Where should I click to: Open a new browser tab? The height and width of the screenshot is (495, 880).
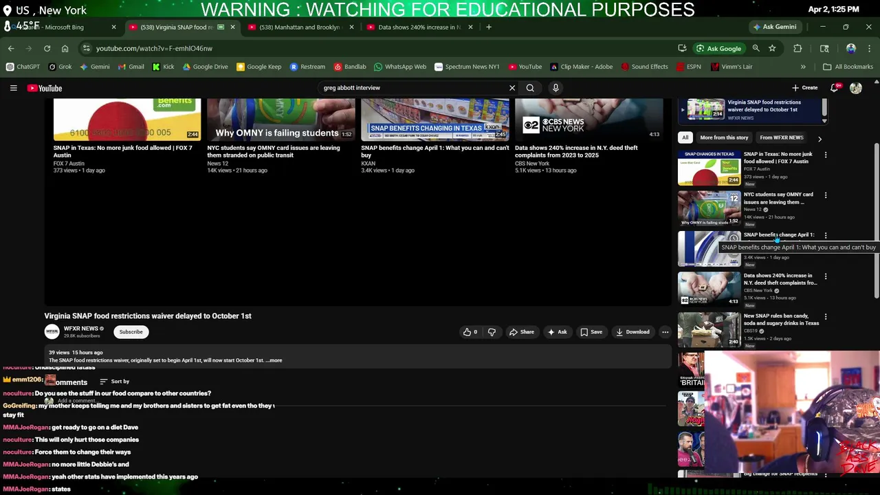click(x=489, y=27)
